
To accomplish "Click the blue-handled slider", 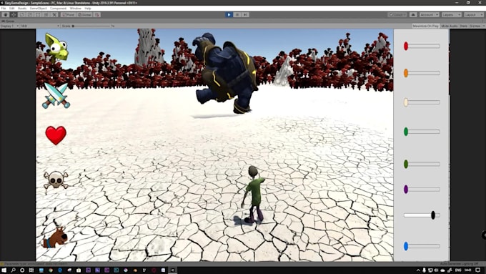I will tap(422, 246).
